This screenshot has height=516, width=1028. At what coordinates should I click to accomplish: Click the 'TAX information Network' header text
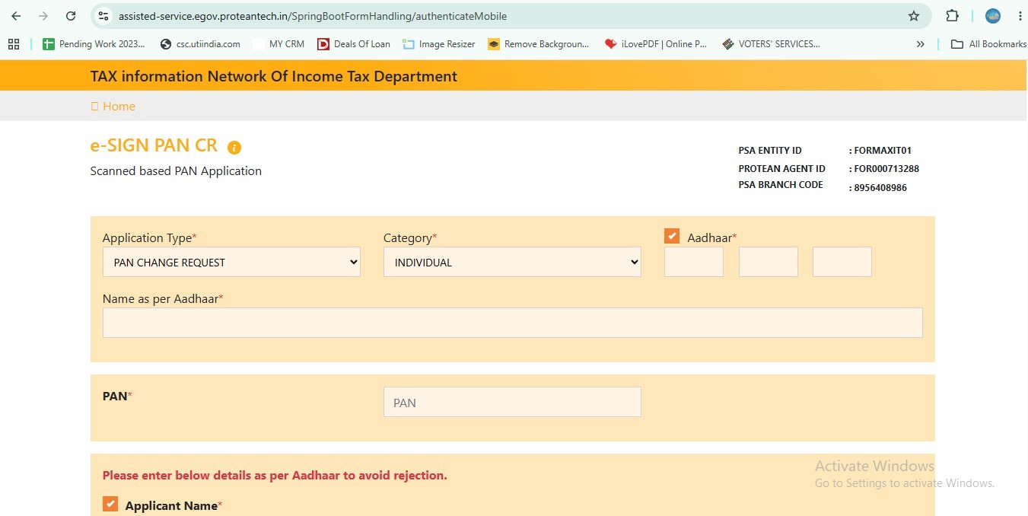point(274,76)
